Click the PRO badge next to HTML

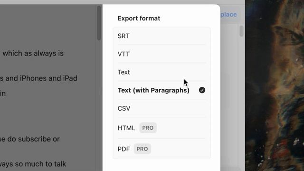pos(148,128)
